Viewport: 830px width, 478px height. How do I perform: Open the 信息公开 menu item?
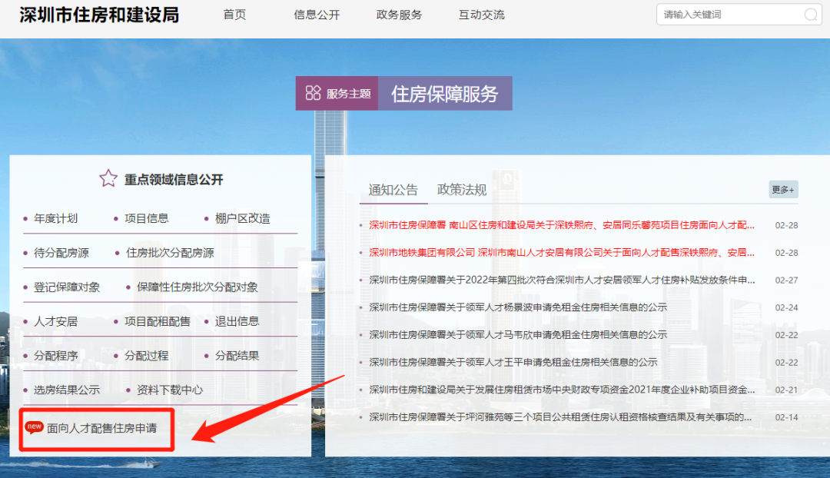(x=317, y=15)
